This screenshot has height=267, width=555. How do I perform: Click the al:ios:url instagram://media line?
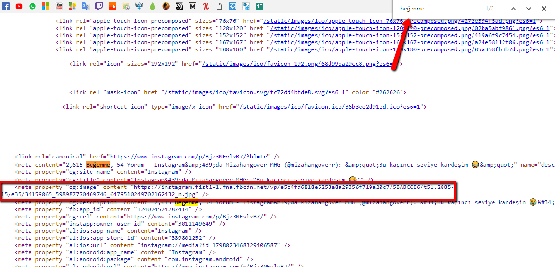click(x=153, y=245)
